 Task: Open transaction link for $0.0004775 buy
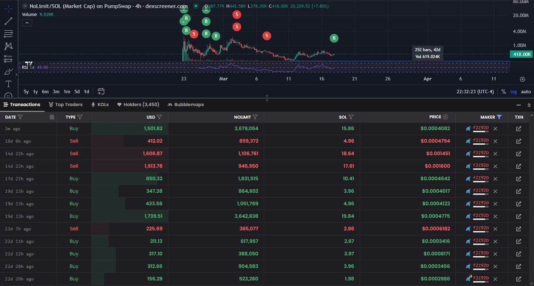point(518,216)
